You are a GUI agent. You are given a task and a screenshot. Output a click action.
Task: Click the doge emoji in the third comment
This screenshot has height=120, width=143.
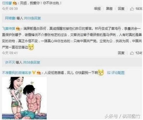[x=101, y=72]
